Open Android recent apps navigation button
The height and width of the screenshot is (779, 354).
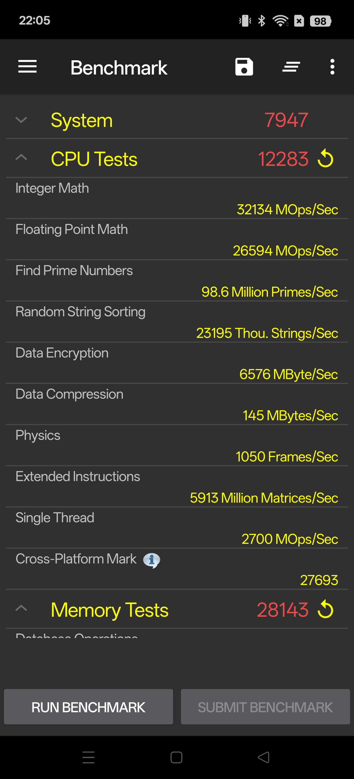click(88, 757)
